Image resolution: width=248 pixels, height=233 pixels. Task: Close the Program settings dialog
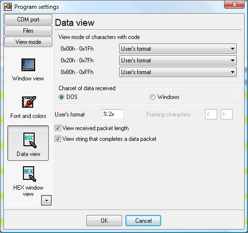click(234, 4)
